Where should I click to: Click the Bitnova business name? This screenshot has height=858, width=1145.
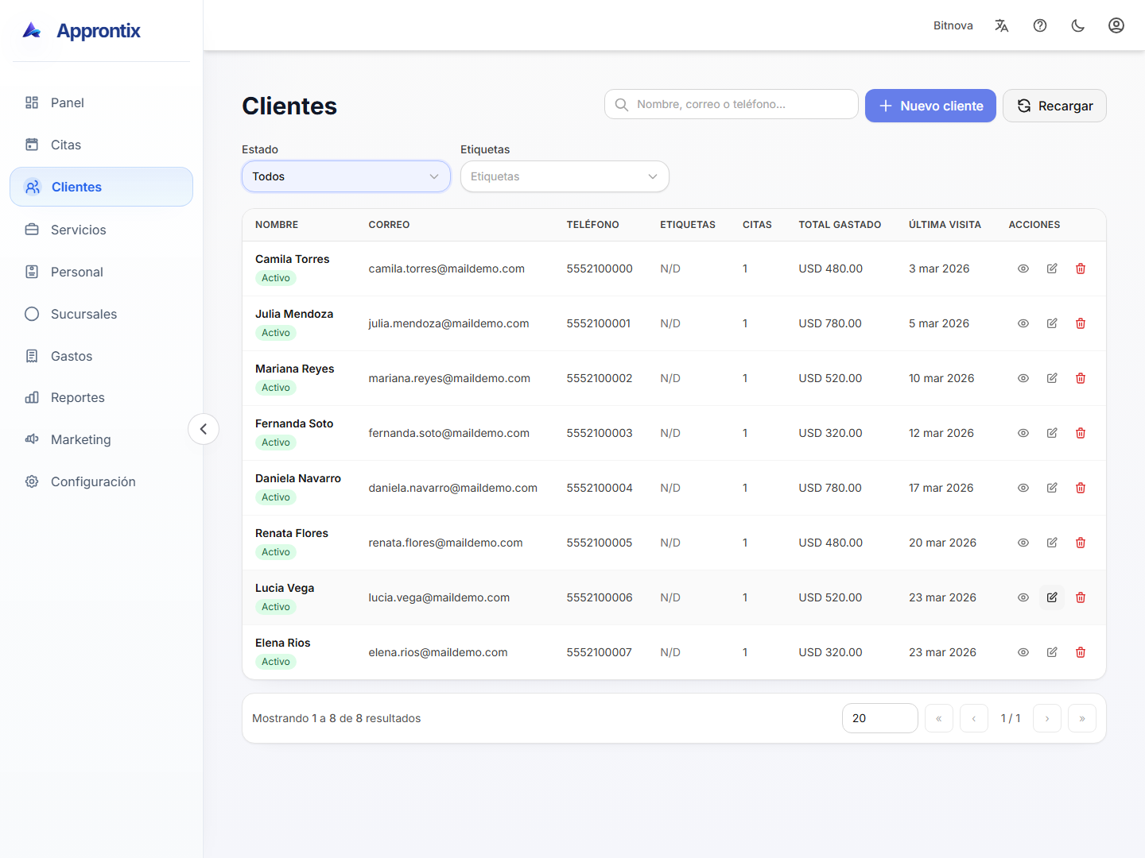953,25
